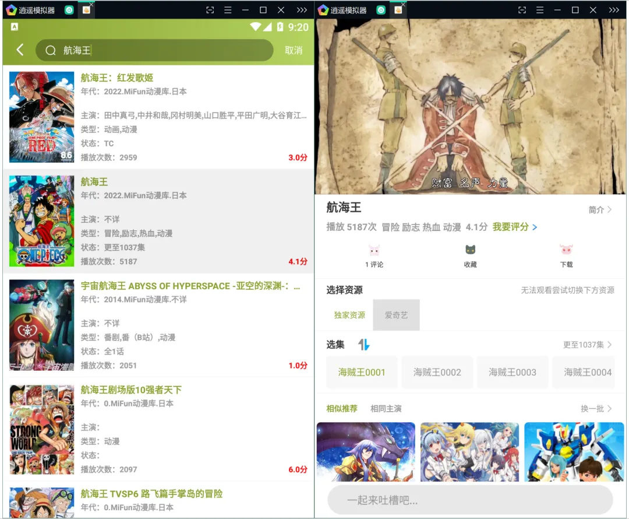Open the blue robot recommendation thumbnail
The width and height of the screenshot is (629, 519).
[574, 452]
